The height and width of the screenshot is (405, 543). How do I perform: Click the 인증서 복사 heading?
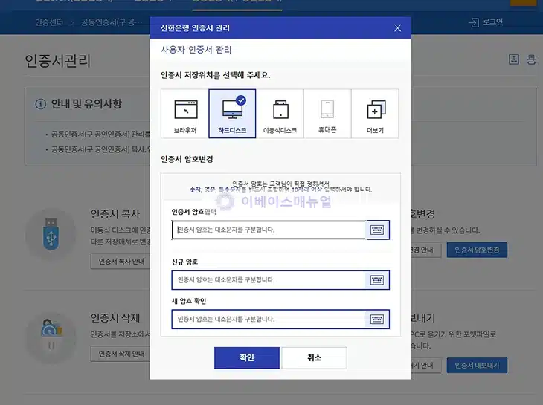115,214
